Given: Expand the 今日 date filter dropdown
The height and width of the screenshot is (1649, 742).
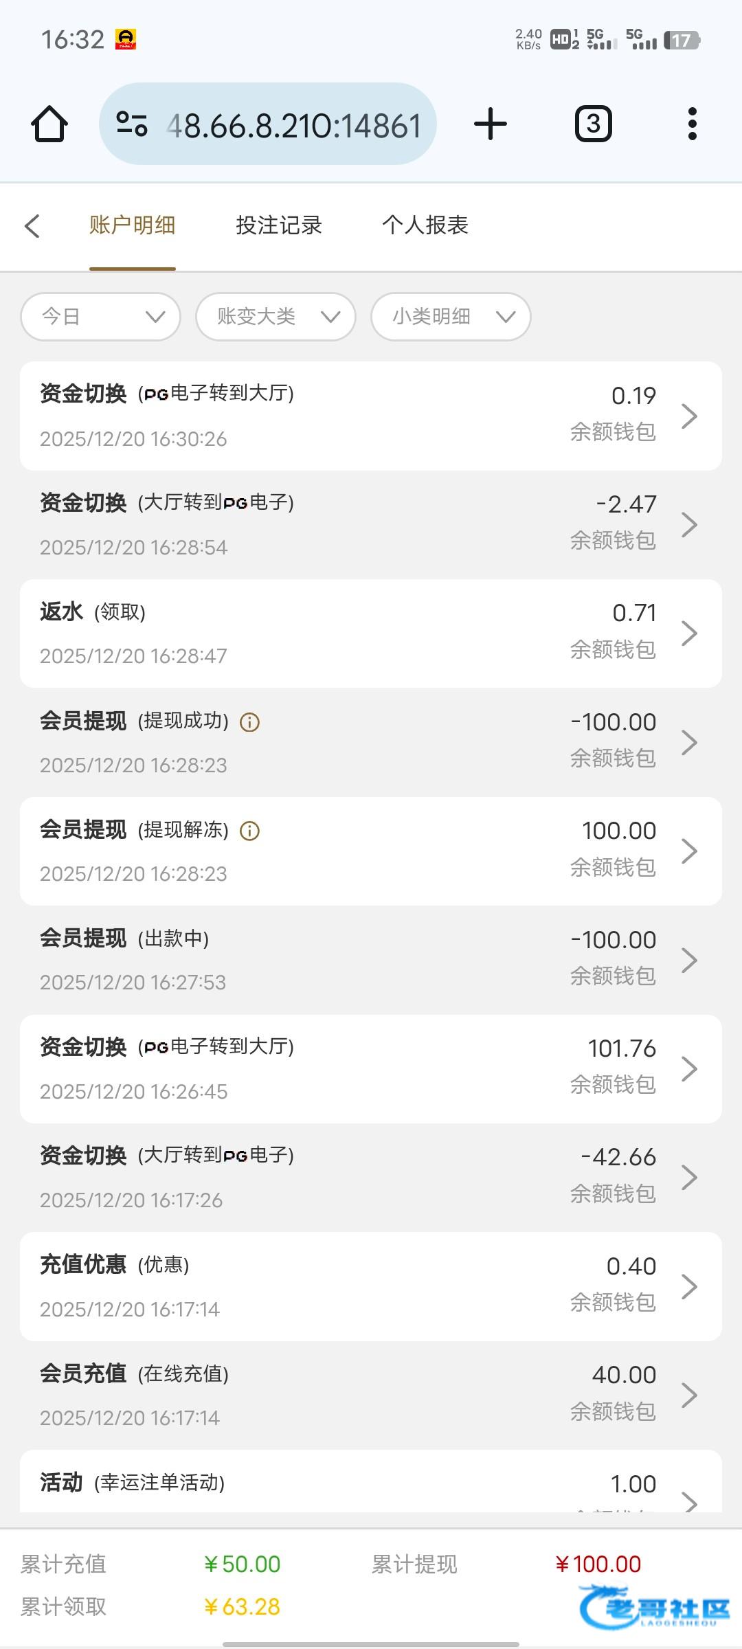Looking at the screenshot, I should pos(101,317).
